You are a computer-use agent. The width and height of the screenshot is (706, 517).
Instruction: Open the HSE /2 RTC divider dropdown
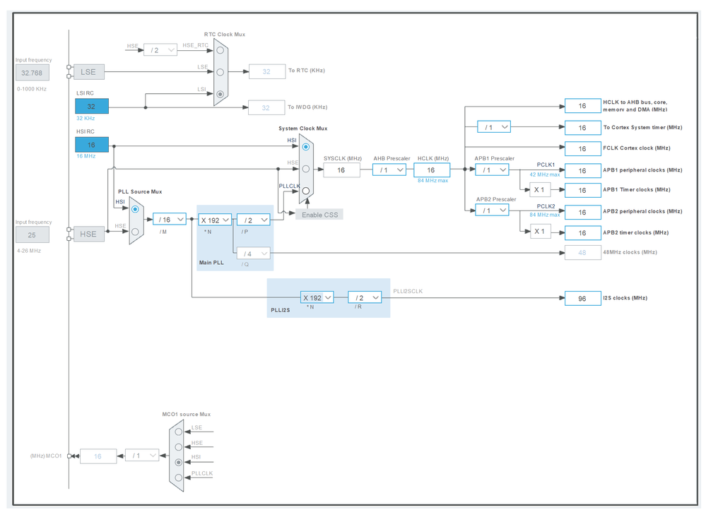pyautogui.click(x=160, y=50)
